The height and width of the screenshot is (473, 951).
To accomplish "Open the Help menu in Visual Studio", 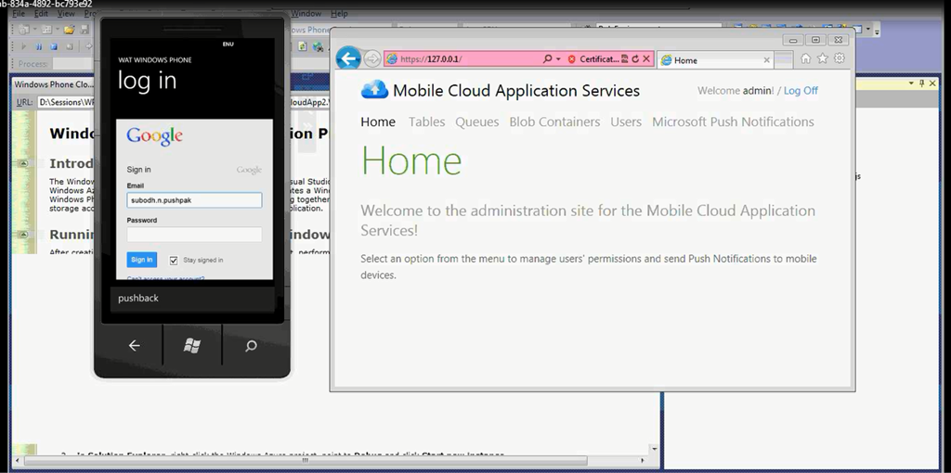I will click(x=339, y=13).
